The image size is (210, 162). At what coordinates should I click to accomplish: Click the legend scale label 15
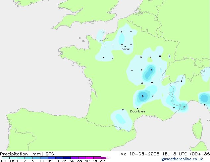pyautogui.click(x=49, y=161)
